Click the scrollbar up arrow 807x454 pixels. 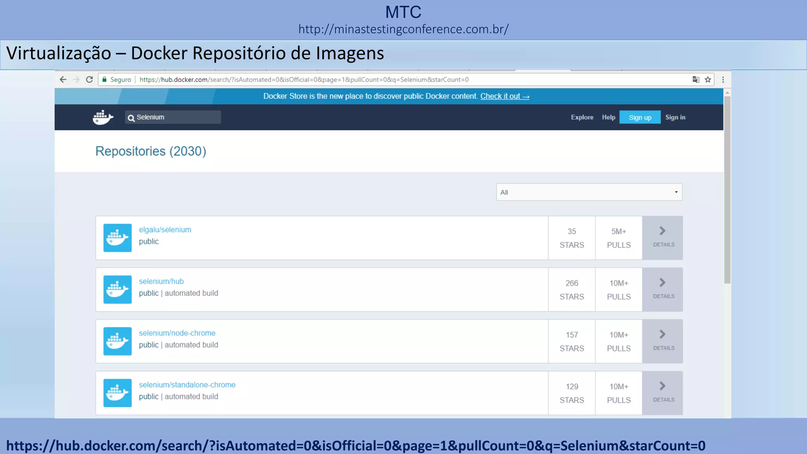pos(727,93)
